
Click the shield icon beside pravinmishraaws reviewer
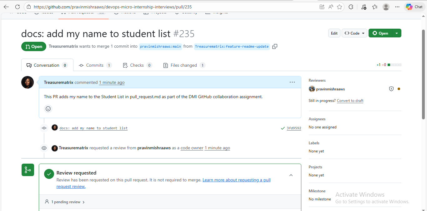tap(391, 89)
